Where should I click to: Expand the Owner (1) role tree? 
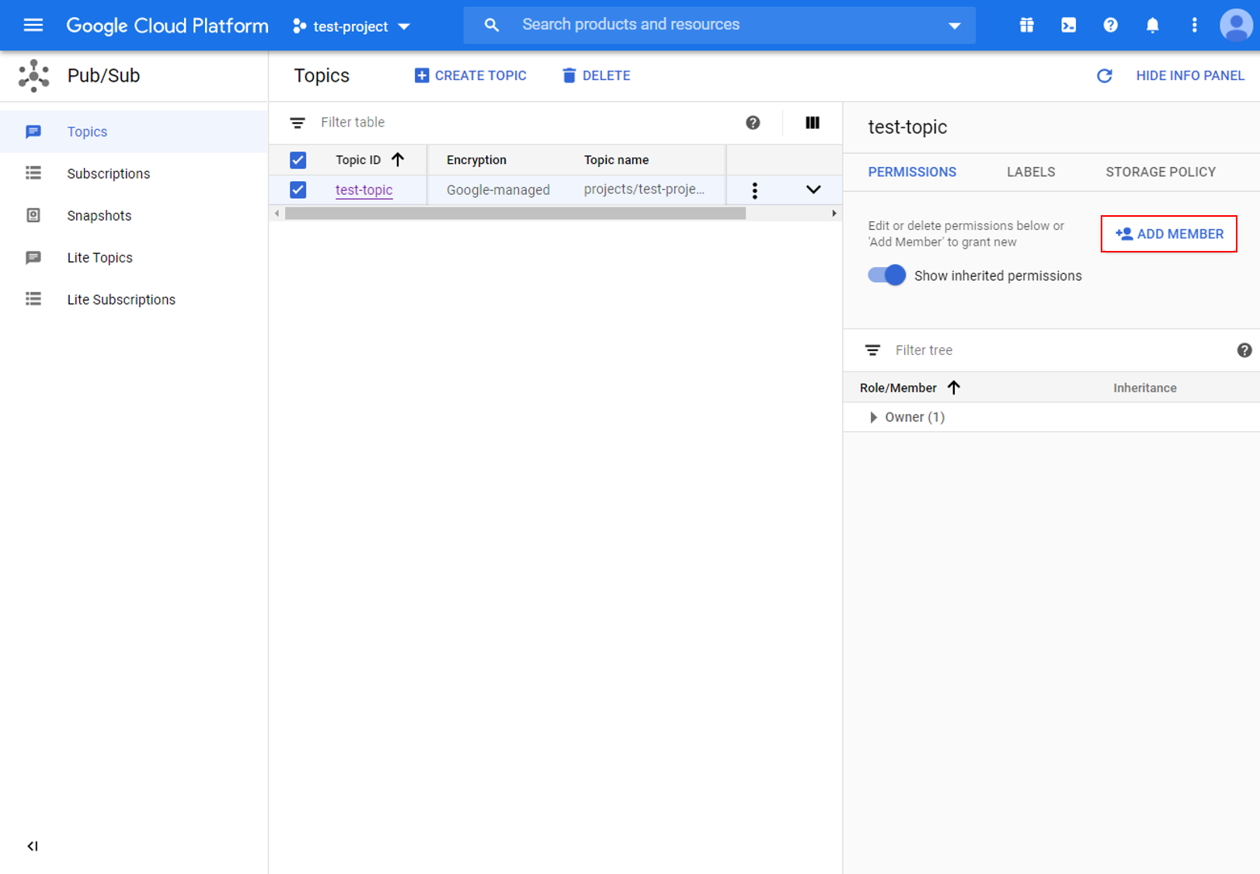(874, 417)
